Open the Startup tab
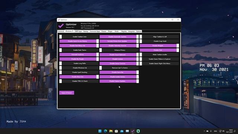 click(x=86, y=31)
